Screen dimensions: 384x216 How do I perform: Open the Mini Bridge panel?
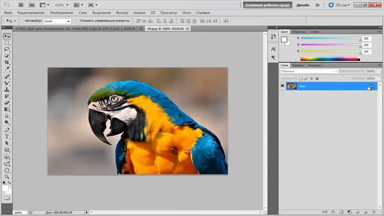32,5
